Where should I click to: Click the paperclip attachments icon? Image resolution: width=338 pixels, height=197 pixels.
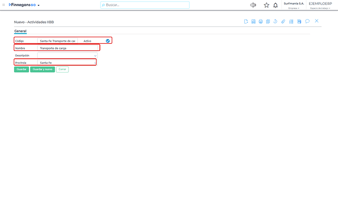point(283,22)
